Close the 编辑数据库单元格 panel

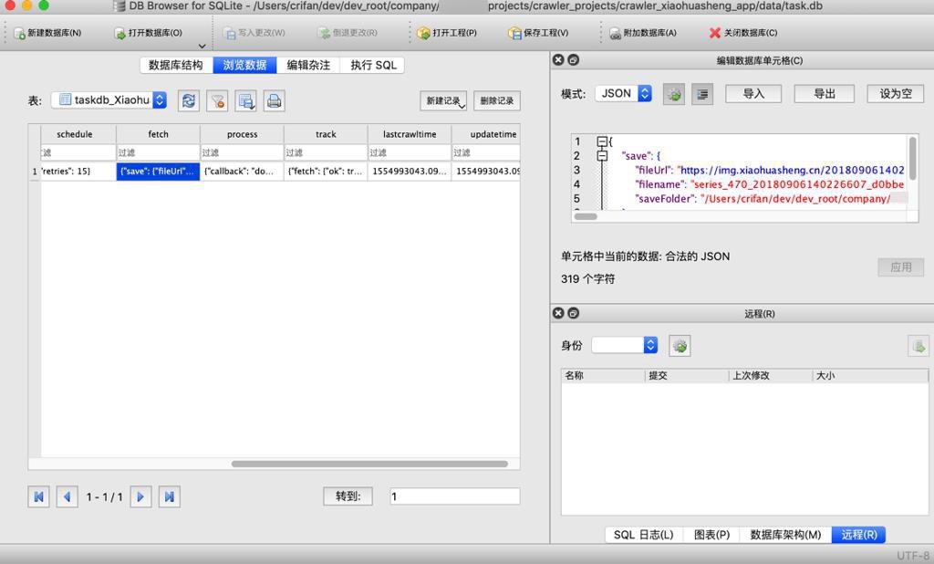[558, 59]
